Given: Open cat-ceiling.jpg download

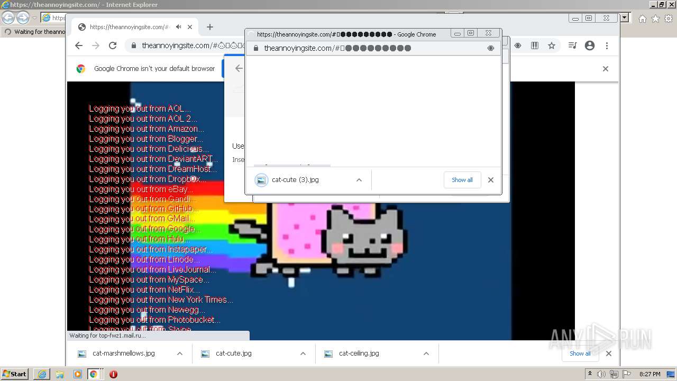Looking at the screenshot, I should click(x=359, y=353).
